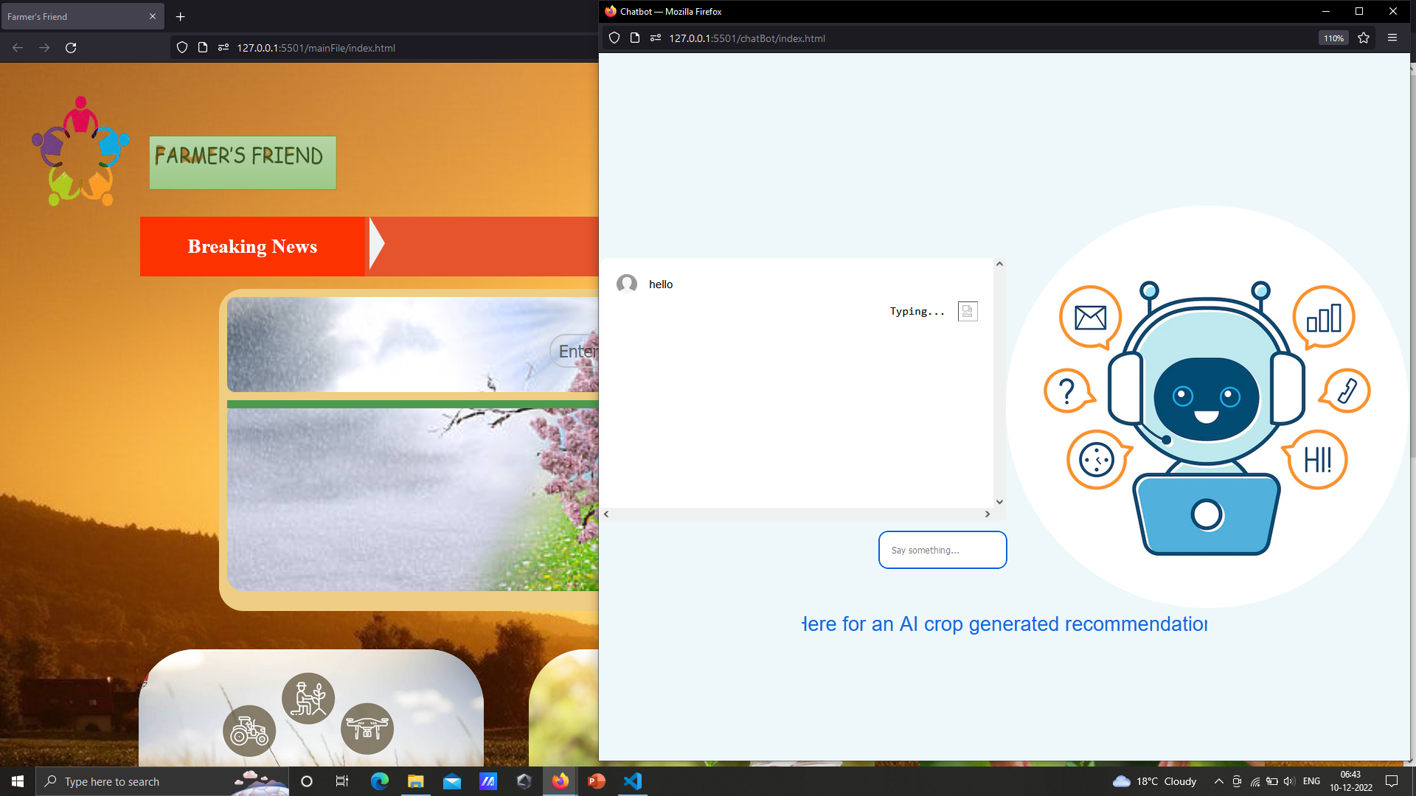Go back in Farmer's Friend browser window

coord(18,48)
